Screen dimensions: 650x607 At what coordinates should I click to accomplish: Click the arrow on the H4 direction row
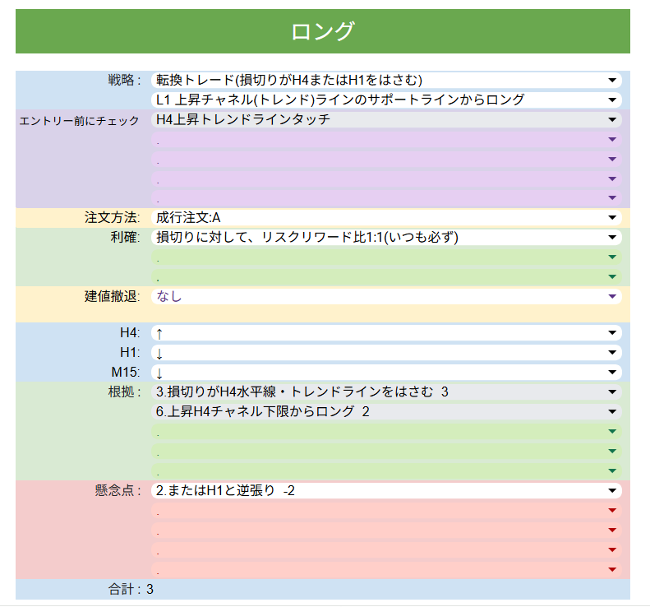pyautogui.click(x=612, y=333)
